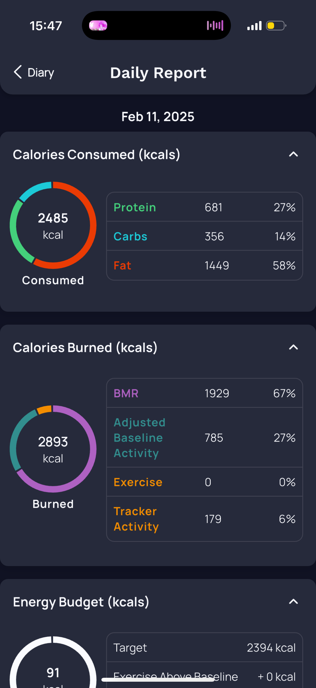Tap the pink thumbnail in Dynamic Island
The height and width of the screenshot is (688, 316).
point(98,26)
